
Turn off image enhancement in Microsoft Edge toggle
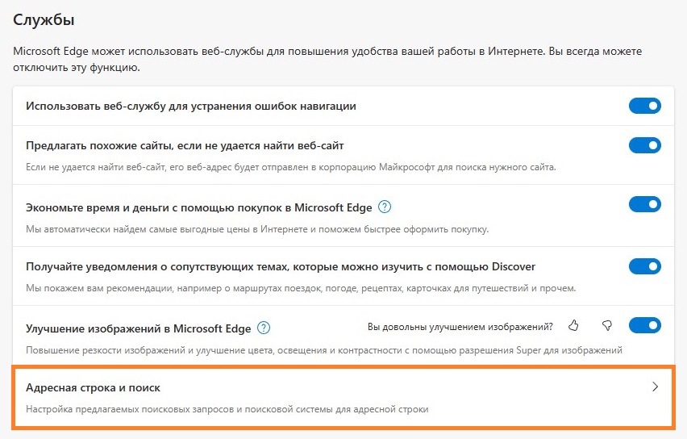coord(644,325)
